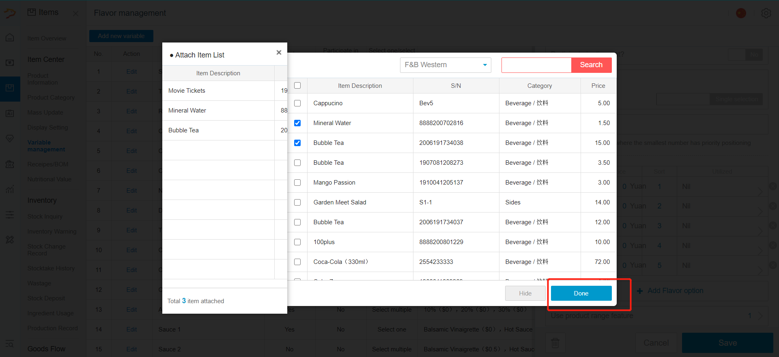Click the red language flag icon
The image size is (779, 357).
tap(741, 13)
